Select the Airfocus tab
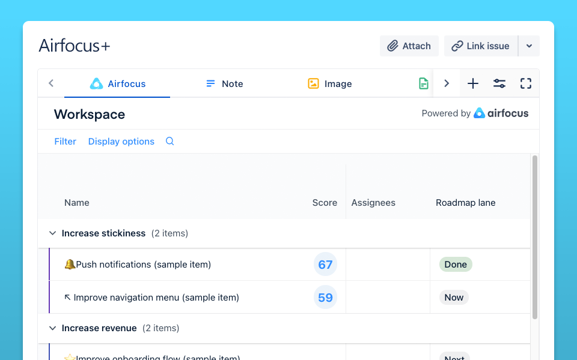The image size is (577, 360). pyautogui.click(x=117, y=84)
